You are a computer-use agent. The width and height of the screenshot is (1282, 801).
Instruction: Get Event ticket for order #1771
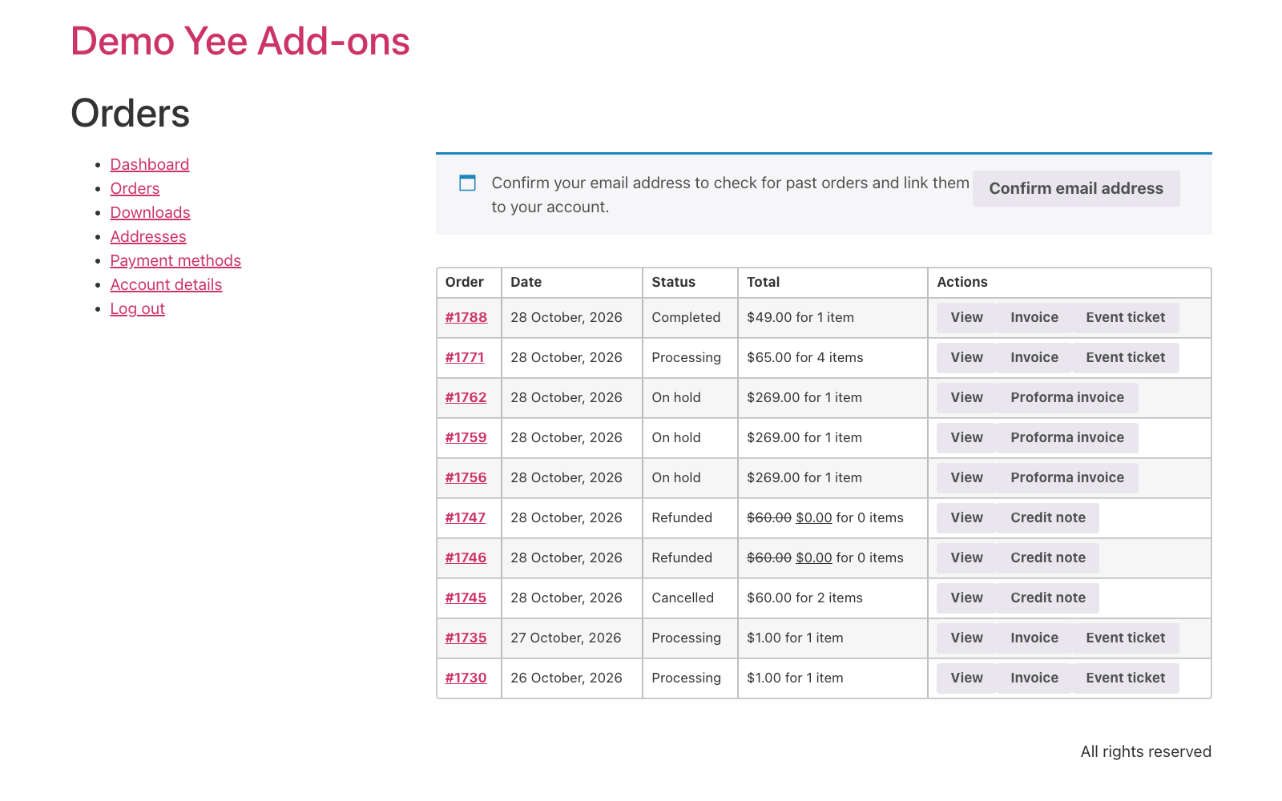point(1125,357)
